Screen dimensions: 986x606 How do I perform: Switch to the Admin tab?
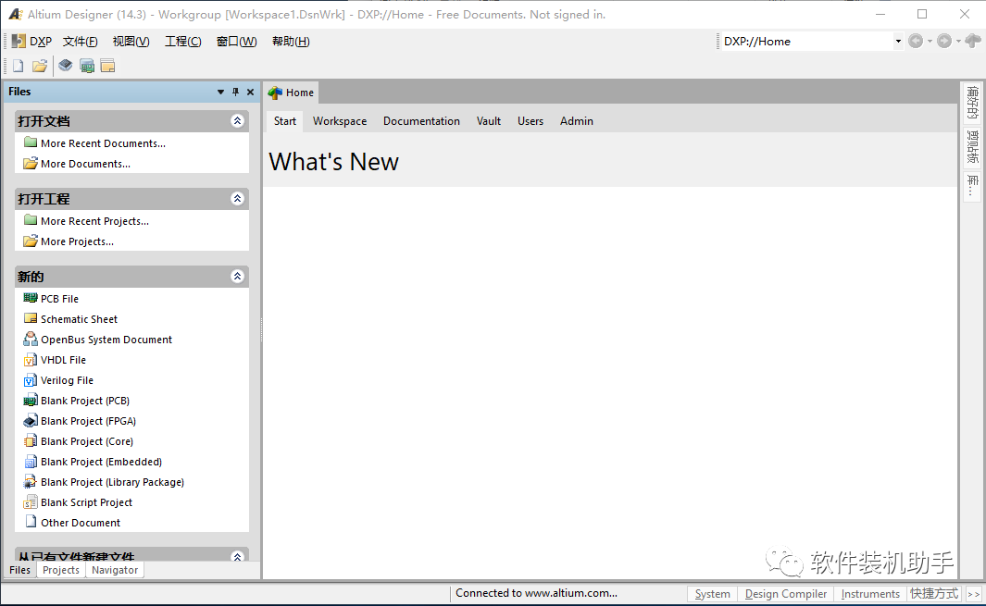pyautogui.click(x=577, y=120)
